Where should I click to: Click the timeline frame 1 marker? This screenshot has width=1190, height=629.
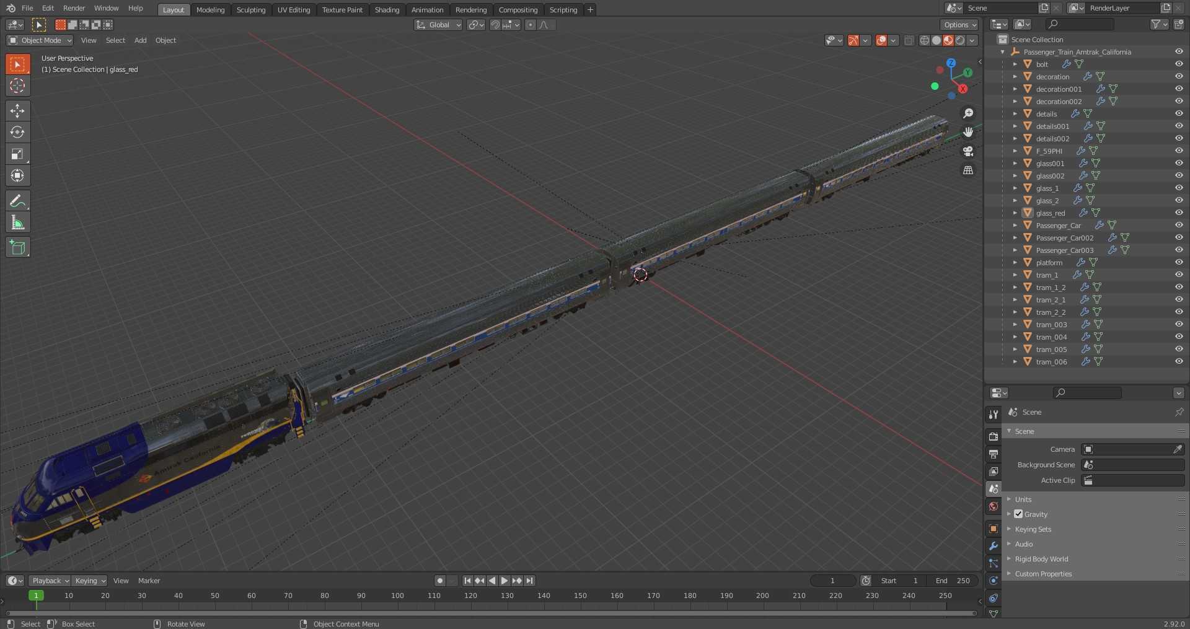(x=36, y=596)
